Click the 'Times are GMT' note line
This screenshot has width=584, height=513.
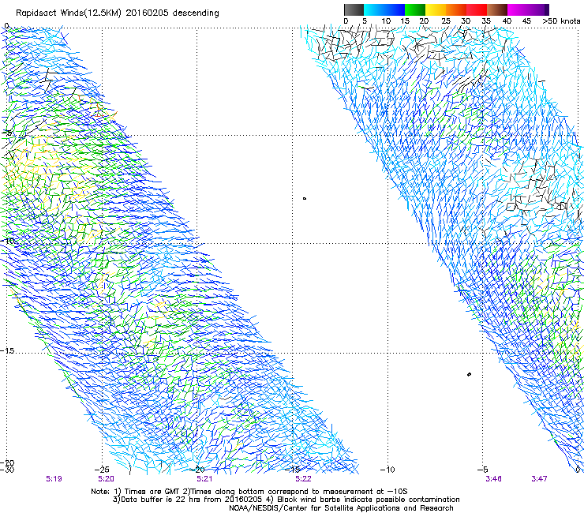coord(249,492)
